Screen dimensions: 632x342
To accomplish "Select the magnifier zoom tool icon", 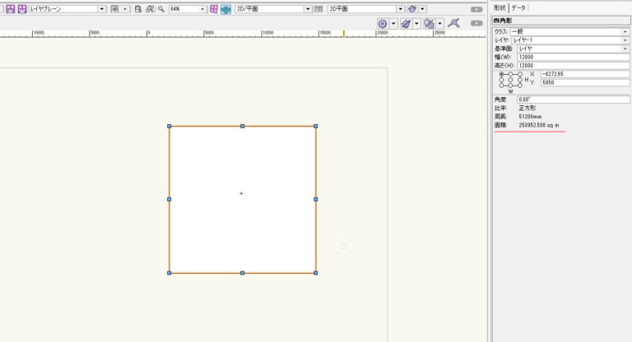I will [161, 8].
